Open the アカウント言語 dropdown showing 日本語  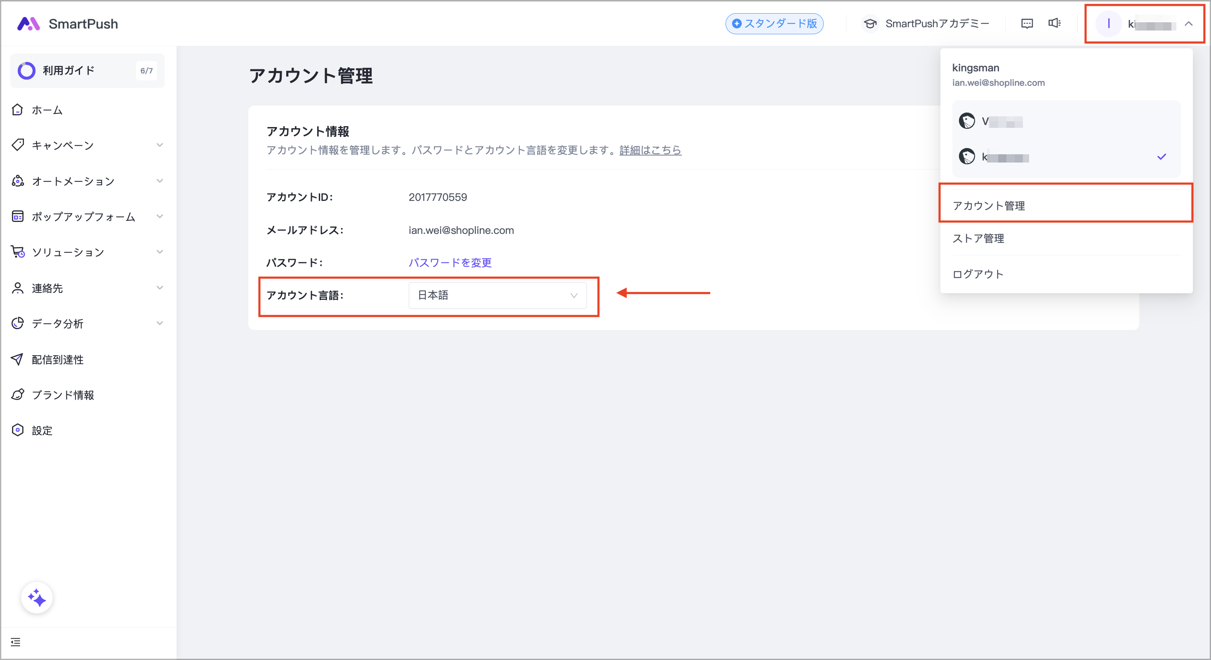pyautogui.click(x=497, y=295)
